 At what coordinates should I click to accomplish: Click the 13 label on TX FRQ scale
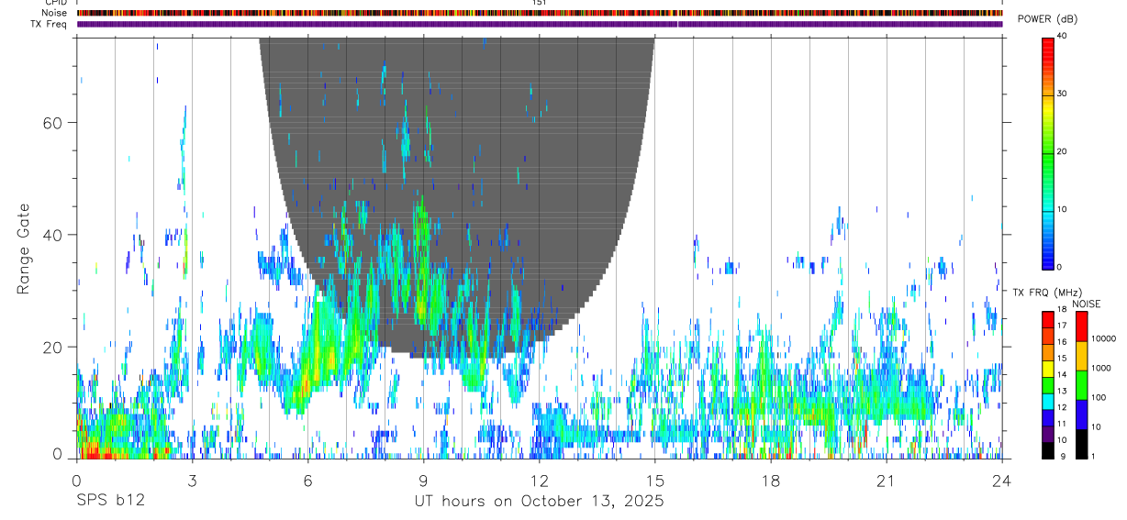coord(1060,392)
